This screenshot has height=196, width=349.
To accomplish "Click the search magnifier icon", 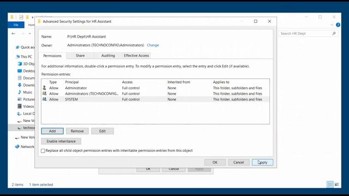I will click(334, 33).
